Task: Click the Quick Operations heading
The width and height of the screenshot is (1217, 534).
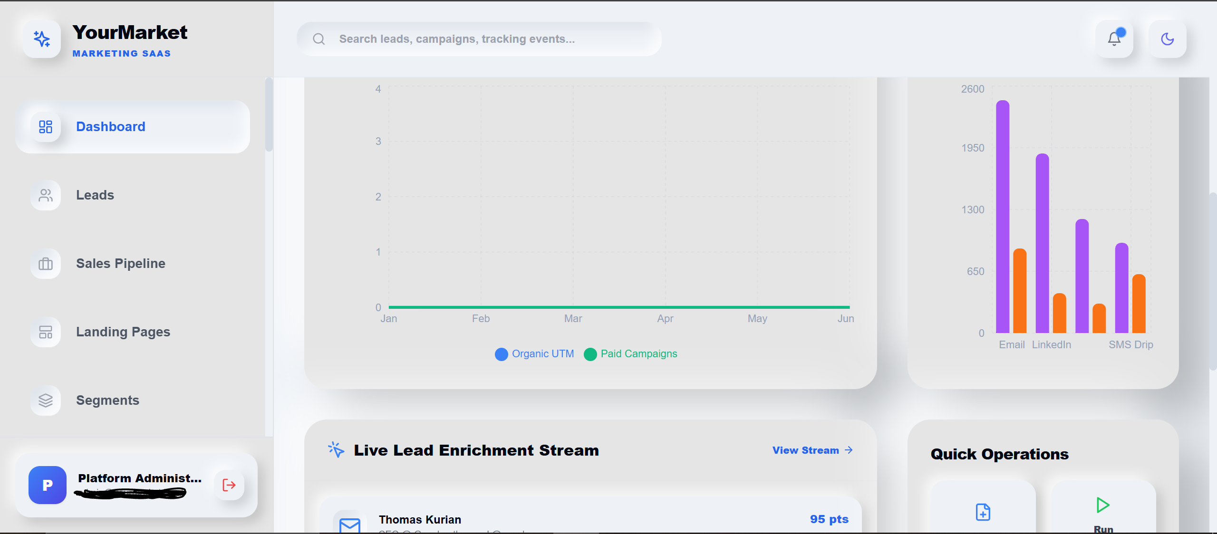Action: click(x=999, y=454)
